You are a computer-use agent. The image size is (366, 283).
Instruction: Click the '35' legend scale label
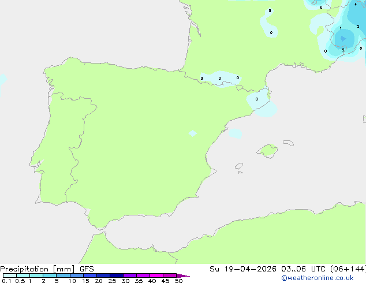[x=139, y=281]
